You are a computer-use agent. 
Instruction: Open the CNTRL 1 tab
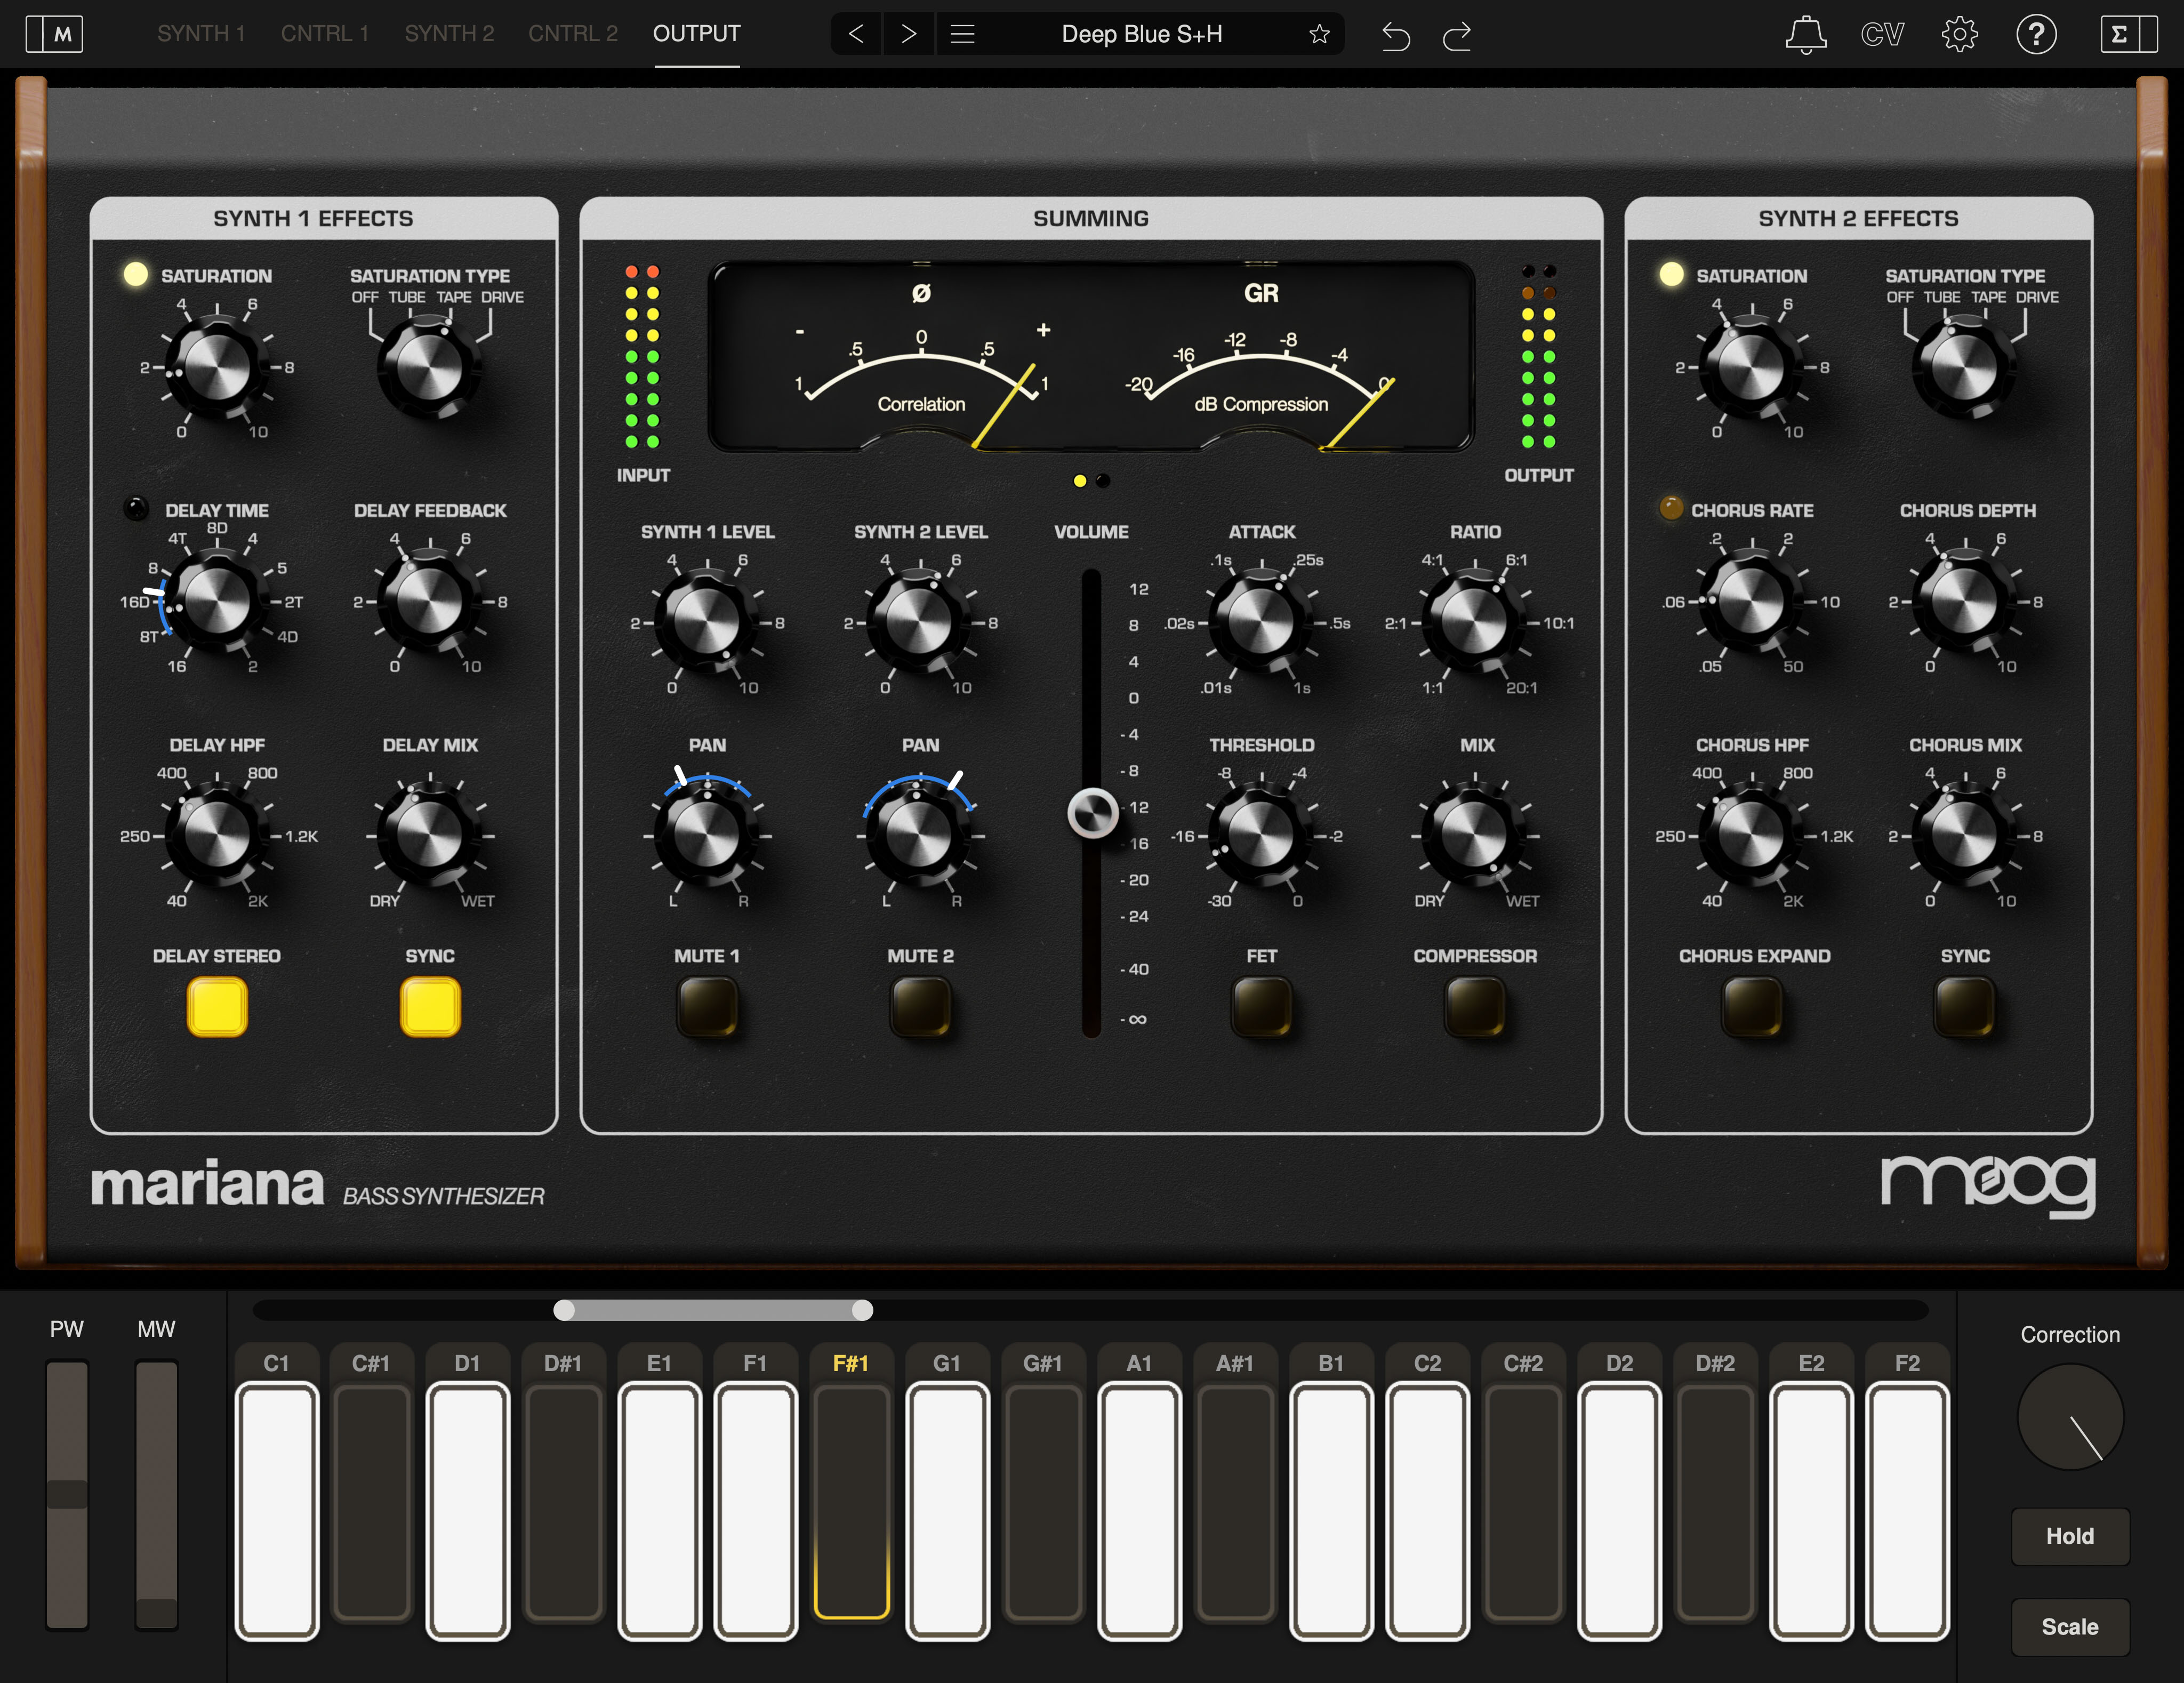pyautogui.click(x=325, y=33)
